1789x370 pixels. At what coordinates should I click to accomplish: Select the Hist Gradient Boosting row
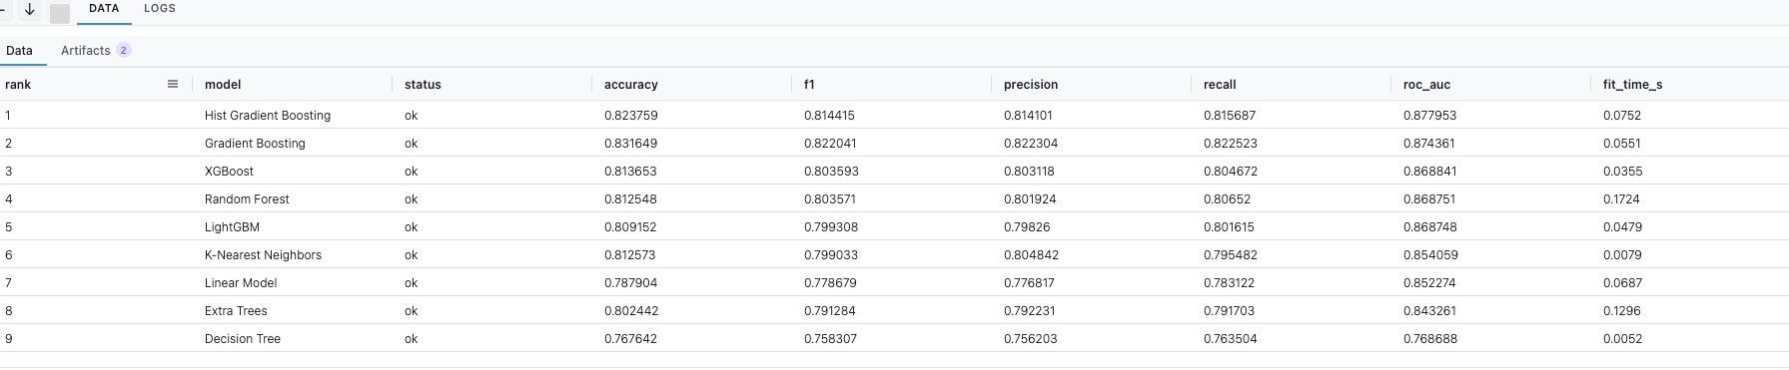pos(894,115)
